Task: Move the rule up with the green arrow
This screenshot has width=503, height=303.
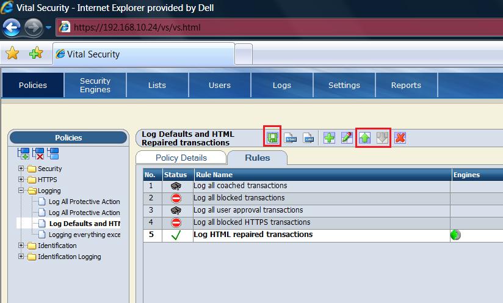Action: point(365,137)
